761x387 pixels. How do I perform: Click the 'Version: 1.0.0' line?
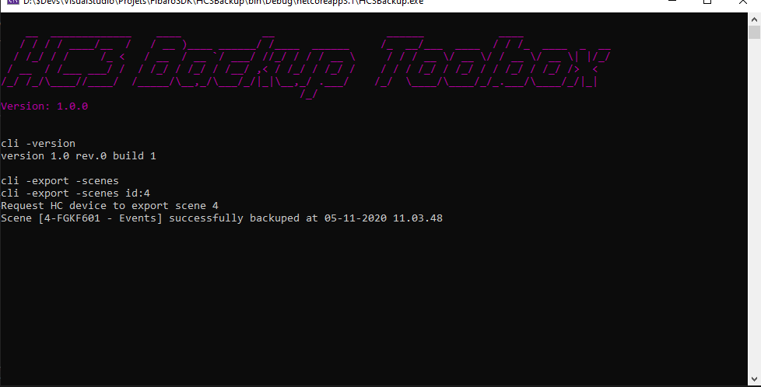tap(44, 106)
